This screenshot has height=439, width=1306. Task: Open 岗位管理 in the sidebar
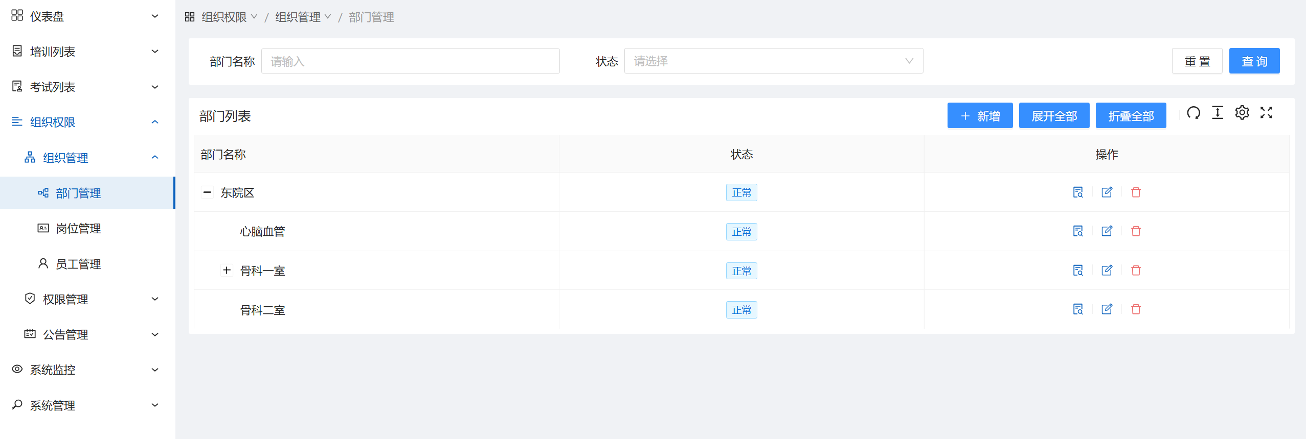[x=78, y=229]
